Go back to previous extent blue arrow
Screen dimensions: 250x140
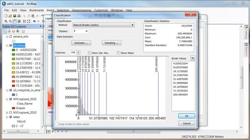pos(34,21)
